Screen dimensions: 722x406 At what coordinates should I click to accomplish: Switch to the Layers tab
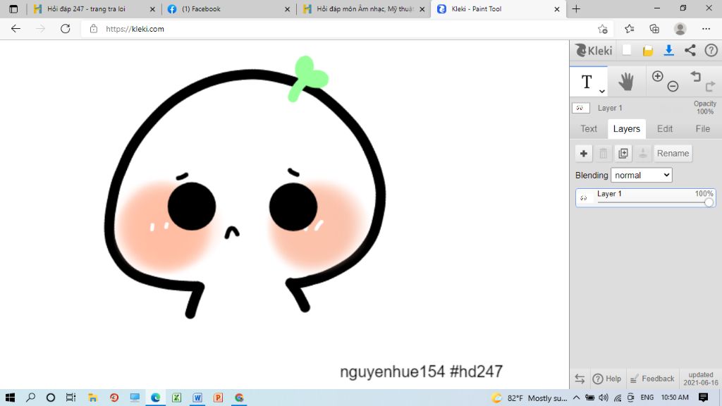click(626, 129)
